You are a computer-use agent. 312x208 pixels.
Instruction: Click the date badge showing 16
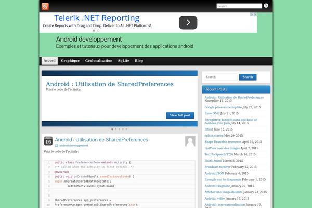48,141
